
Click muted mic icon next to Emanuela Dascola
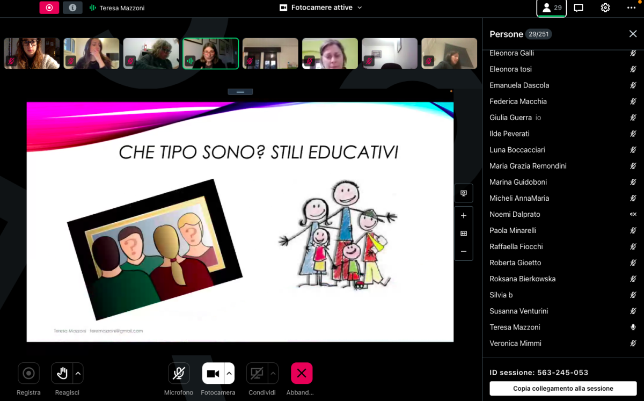[x=633, y=85]
